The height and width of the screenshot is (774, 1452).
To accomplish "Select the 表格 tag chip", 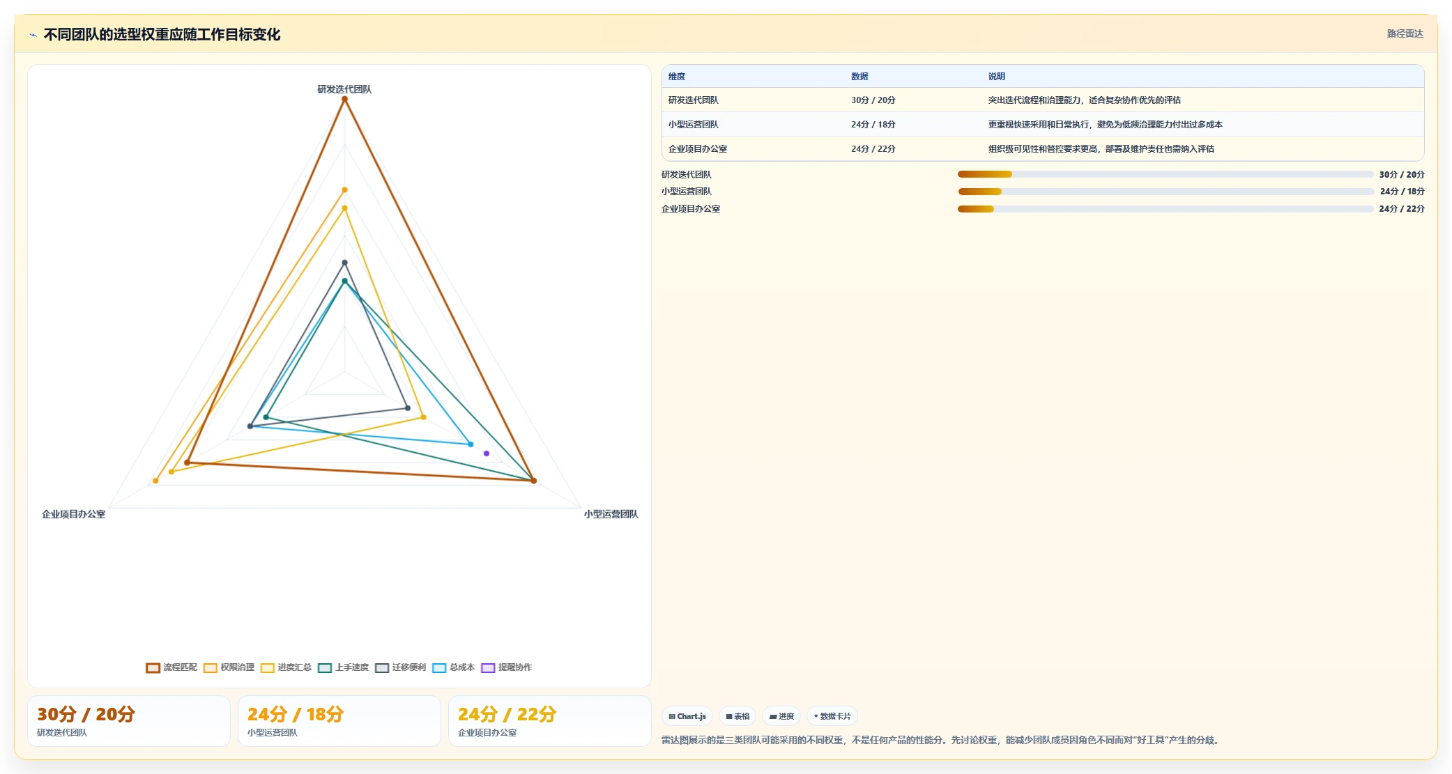I will (738, 716).
